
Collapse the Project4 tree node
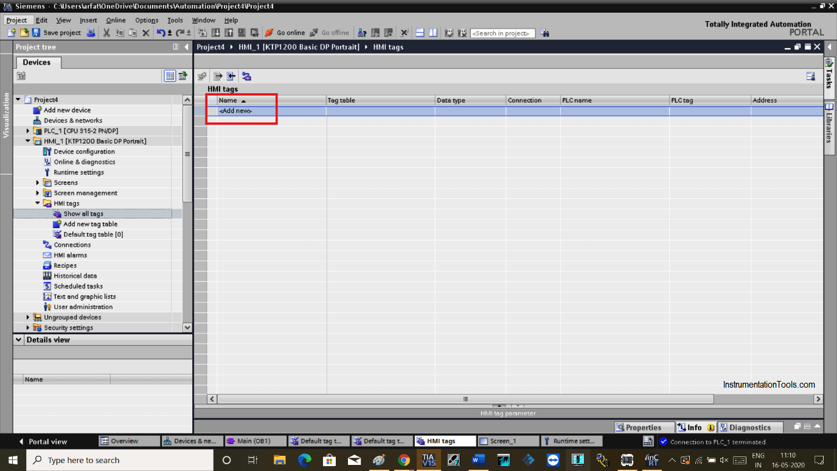tap(18, 100)
